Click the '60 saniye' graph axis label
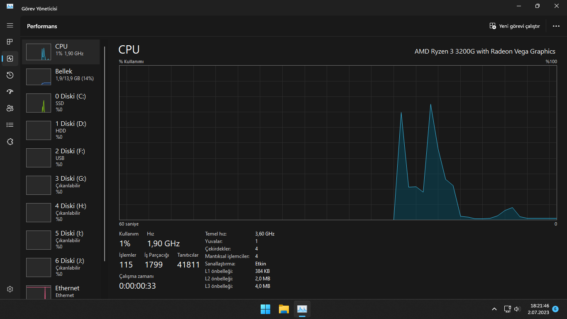The height and width of the screenshot is (319, 567). 129,224
